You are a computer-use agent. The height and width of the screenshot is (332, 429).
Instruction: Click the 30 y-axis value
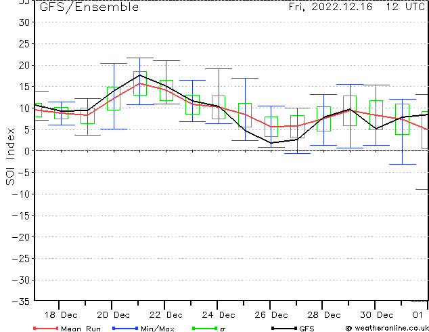[24, 22]
